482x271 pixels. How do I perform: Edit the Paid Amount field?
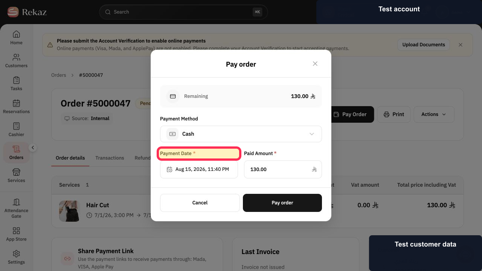pos(283,169)
